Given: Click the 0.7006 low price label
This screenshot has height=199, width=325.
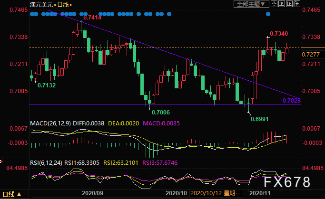Looking at the screenshot, I should tap(161, 113).
